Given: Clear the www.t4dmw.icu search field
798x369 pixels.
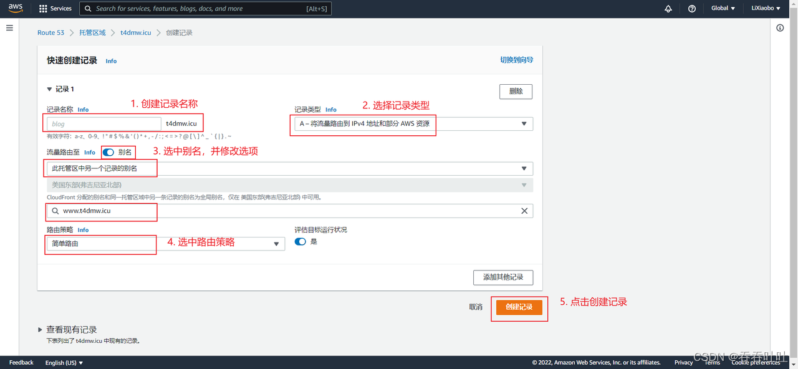Looking at the screenshot, I should coord(524,211).
